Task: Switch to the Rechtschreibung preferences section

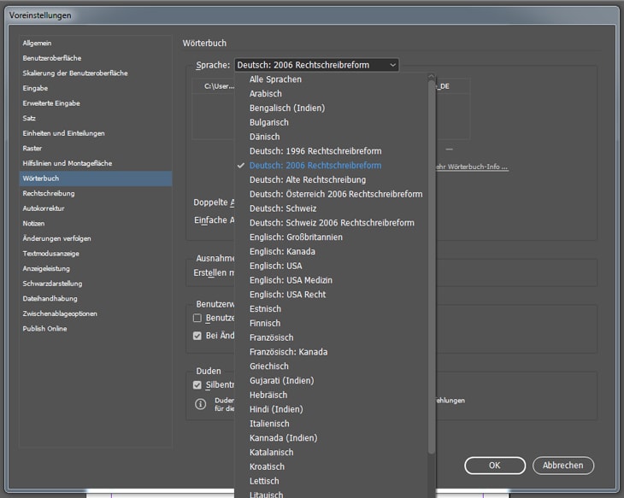Action: click(49, 193)
